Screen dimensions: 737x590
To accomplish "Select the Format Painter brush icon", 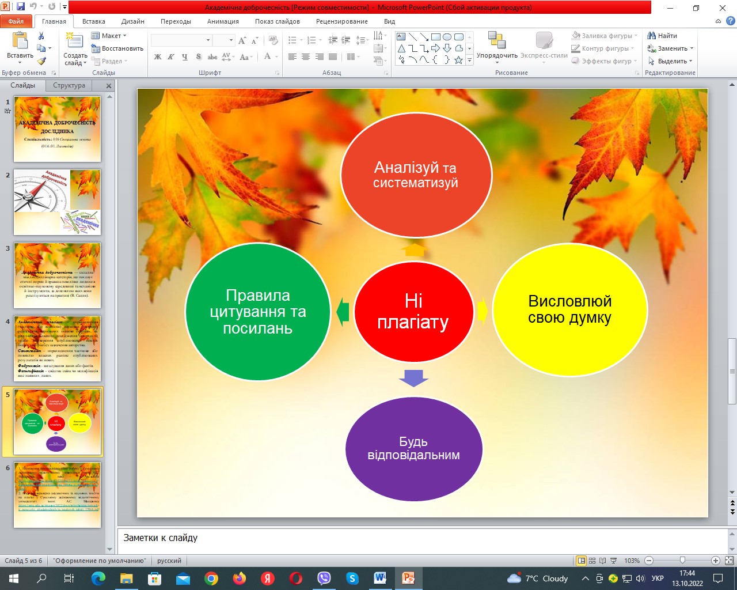I will click(41, 61).
